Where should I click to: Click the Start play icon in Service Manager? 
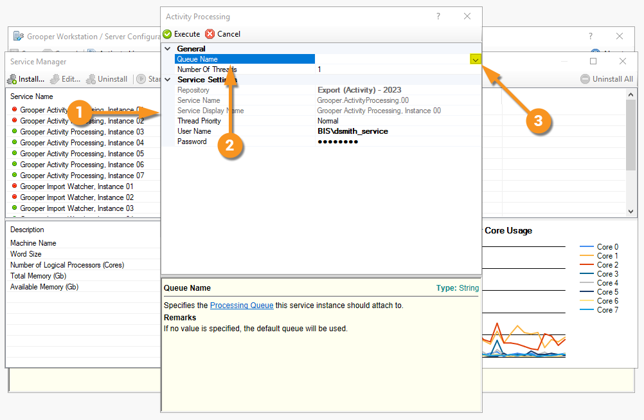point(141,79)
